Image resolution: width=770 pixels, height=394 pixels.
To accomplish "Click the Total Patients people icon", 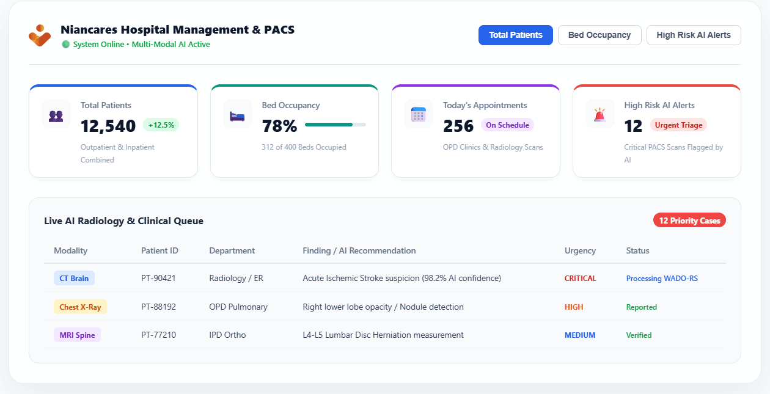I will coord(56,114).
